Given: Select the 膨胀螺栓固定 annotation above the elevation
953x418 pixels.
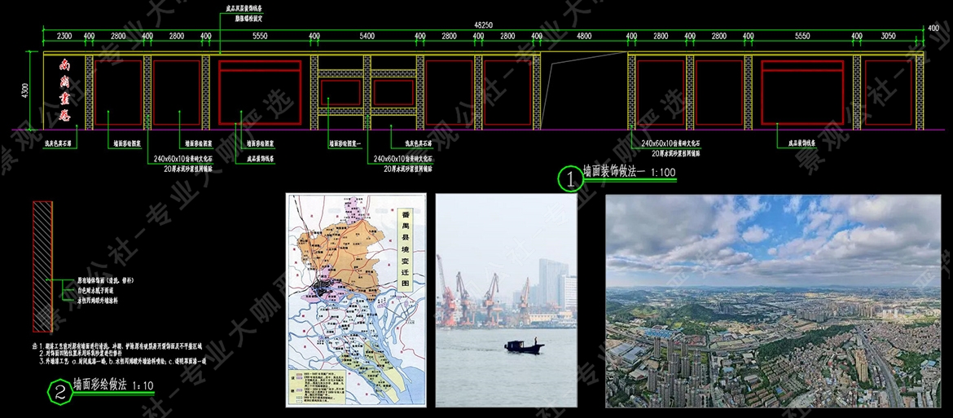Looking at the screenshot, I should [x=248, y=18].
